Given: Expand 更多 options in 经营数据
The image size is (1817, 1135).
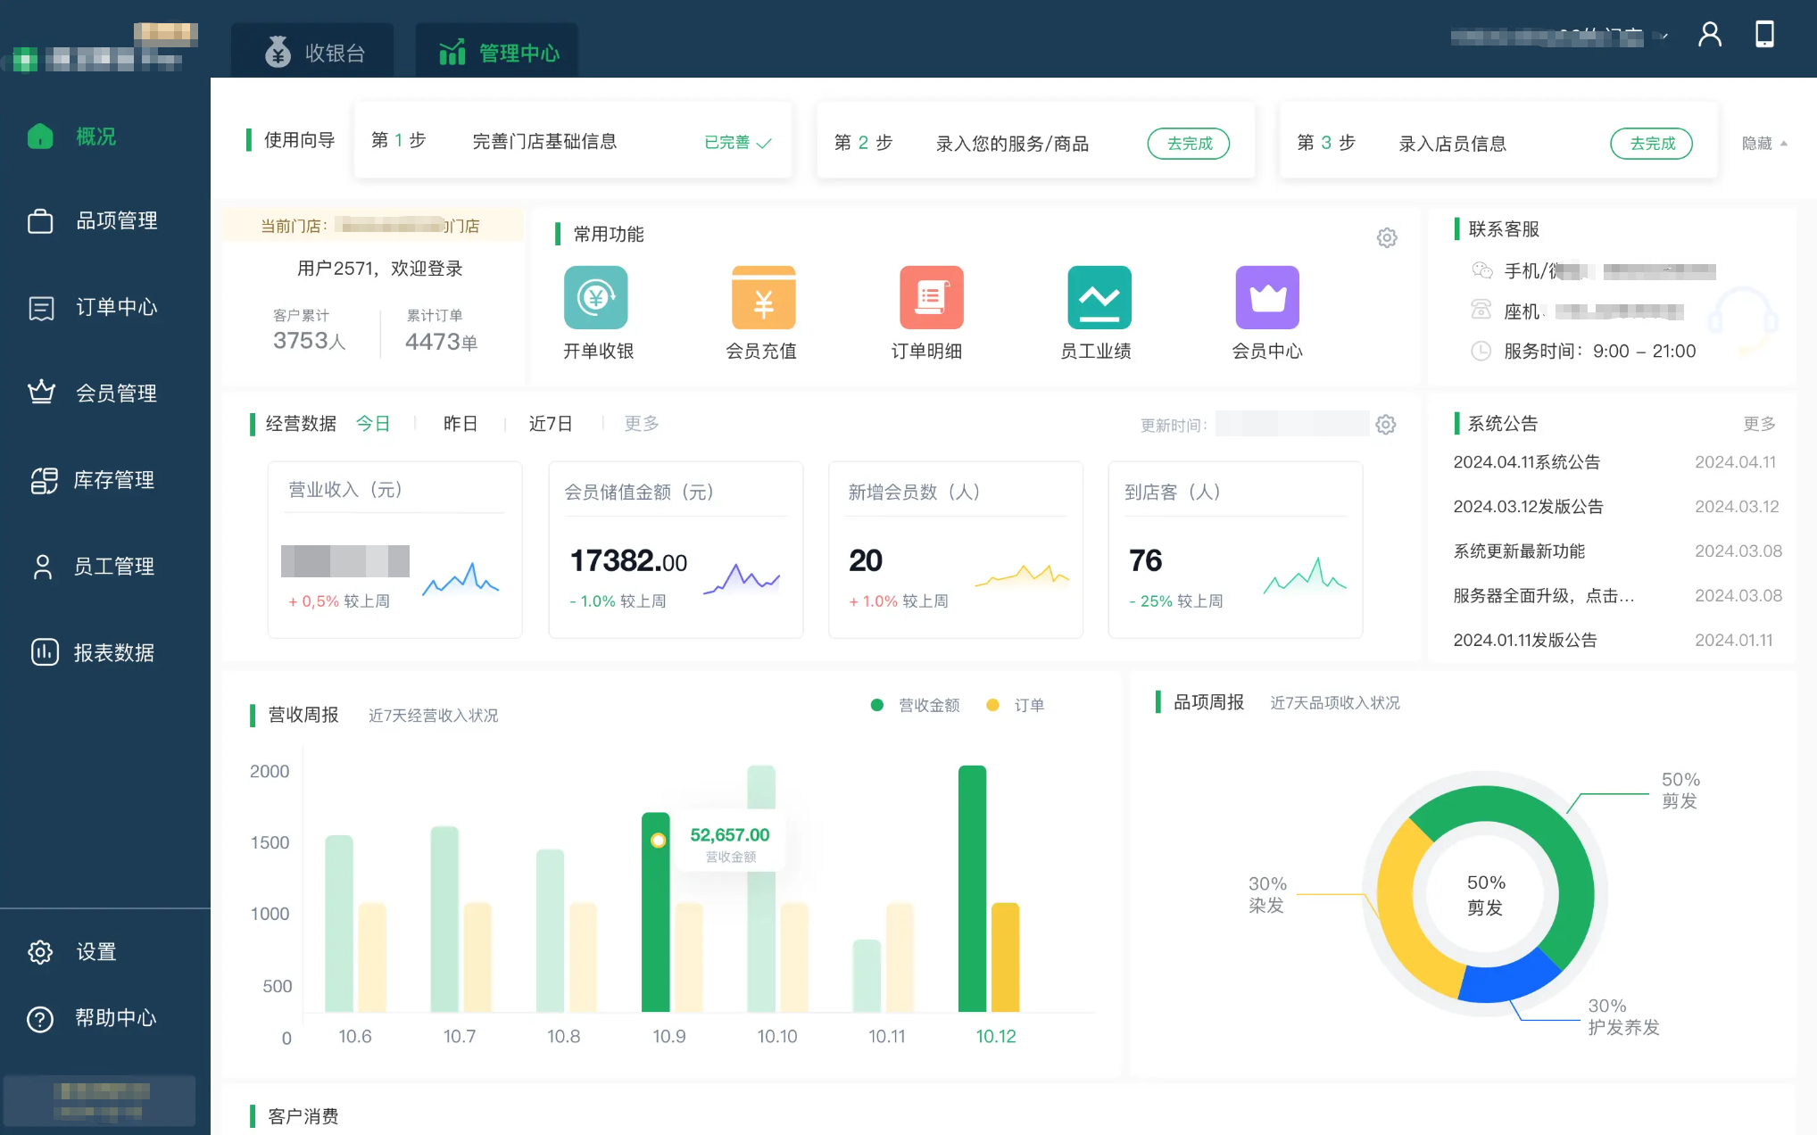Looking at the screenshot, I should [x=641, y=424].
